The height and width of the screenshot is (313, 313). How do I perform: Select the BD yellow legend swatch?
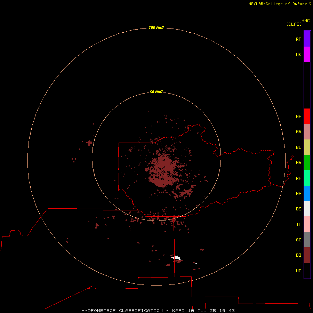tap(307, 147)
